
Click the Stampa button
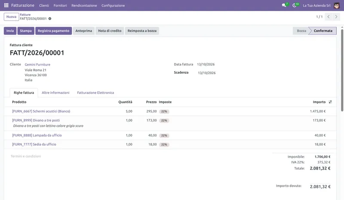tap(26, 31)
